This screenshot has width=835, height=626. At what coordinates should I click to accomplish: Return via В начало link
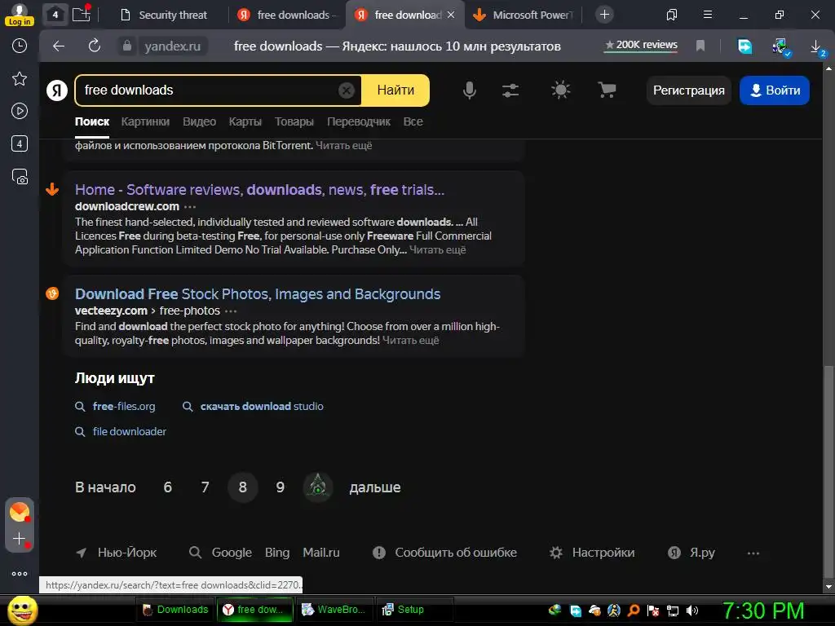point(105,487)
